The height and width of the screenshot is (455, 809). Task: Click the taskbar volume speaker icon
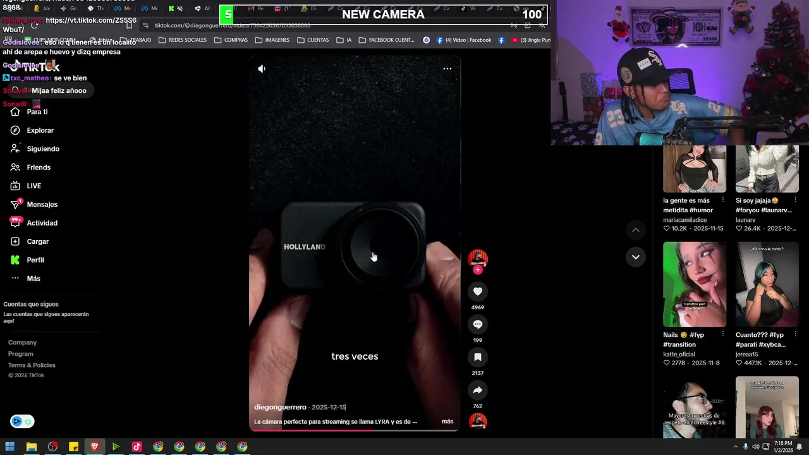[x=755, y=447]
